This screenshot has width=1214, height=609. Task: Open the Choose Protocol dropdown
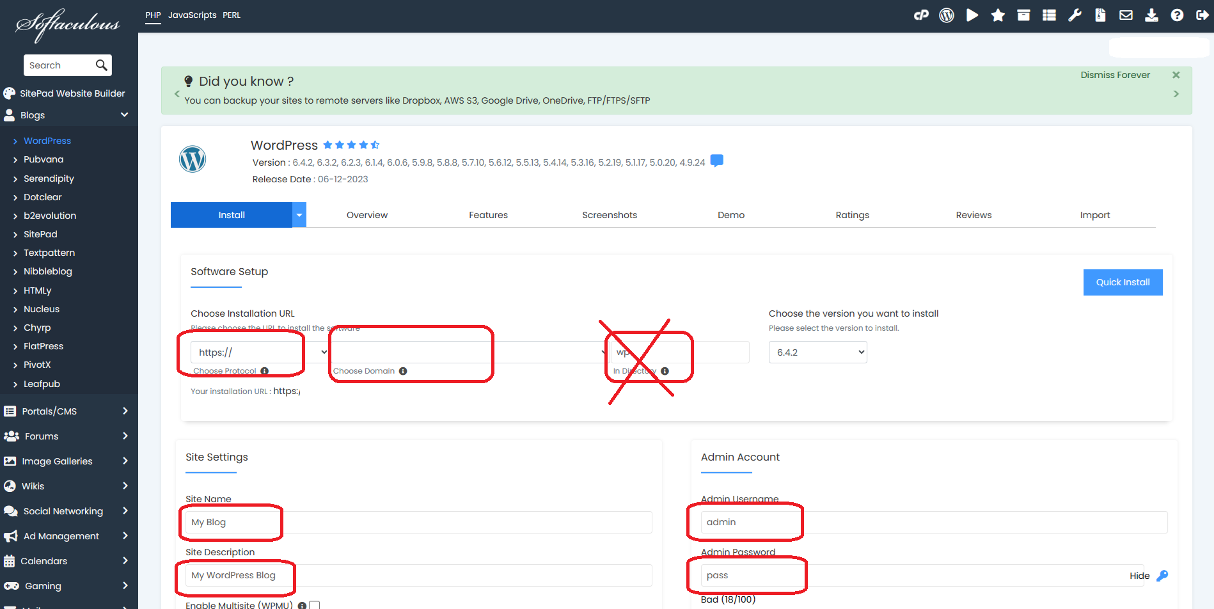pos(256,352)
